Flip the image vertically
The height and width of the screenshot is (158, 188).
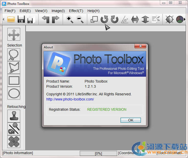(145, 19)
